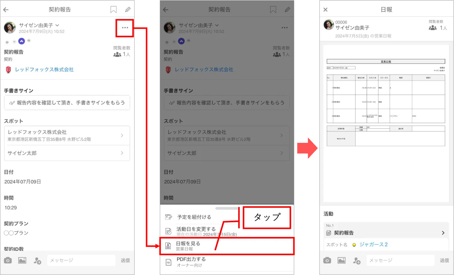Expand 契約報告 activity No.1 chevron in right panel

[443, 233]
